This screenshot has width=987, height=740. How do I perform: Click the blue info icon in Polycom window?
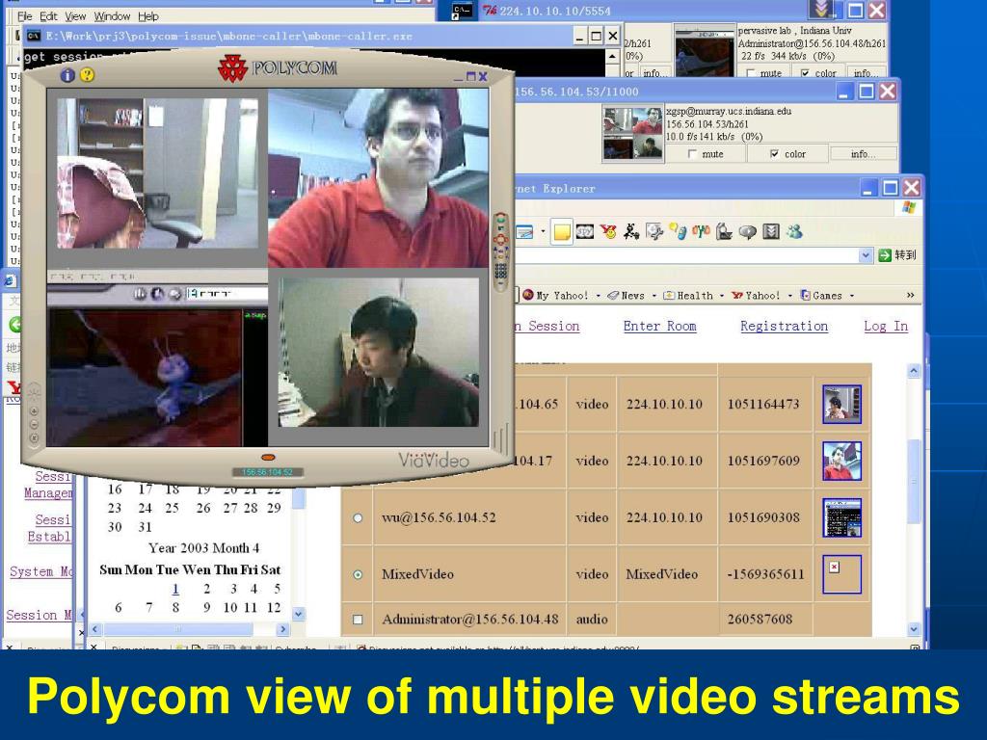(67, 75)
